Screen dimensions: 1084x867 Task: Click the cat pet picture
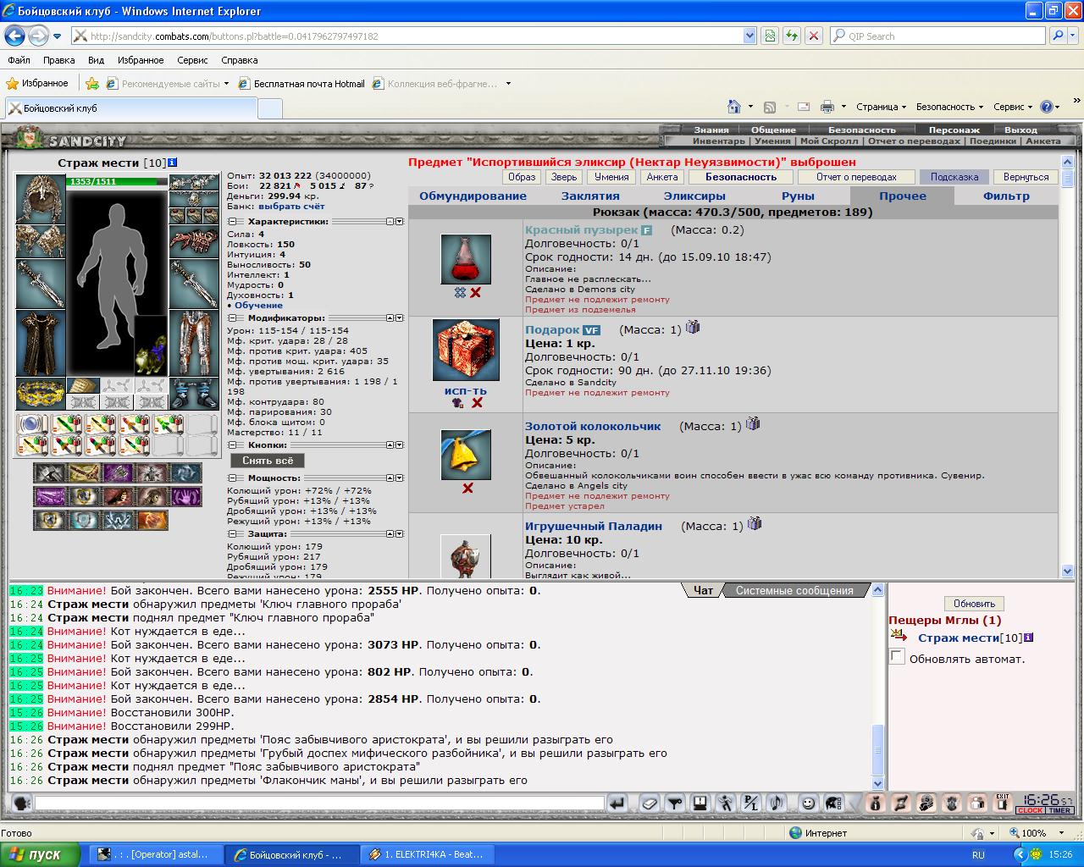pyautogui.click(x=151, y=347)
